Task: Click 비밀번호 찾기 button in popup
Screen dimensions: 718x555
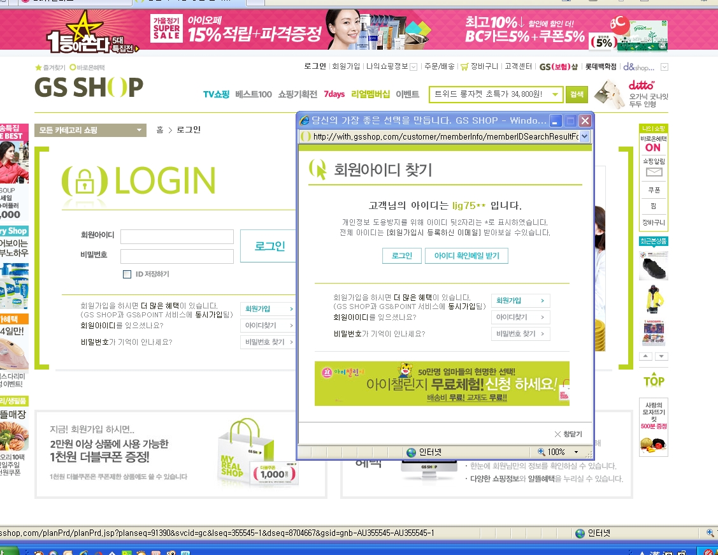Action: click(x=520, y=333)
